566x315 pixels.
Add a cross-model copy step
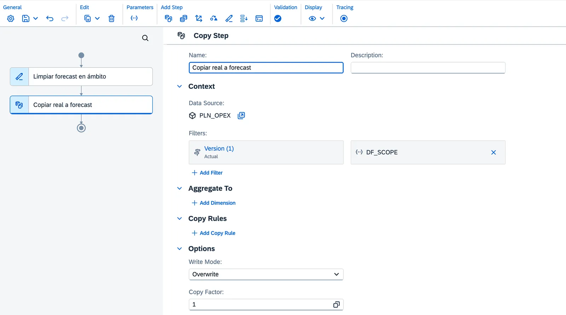click(x=183, y=18)
